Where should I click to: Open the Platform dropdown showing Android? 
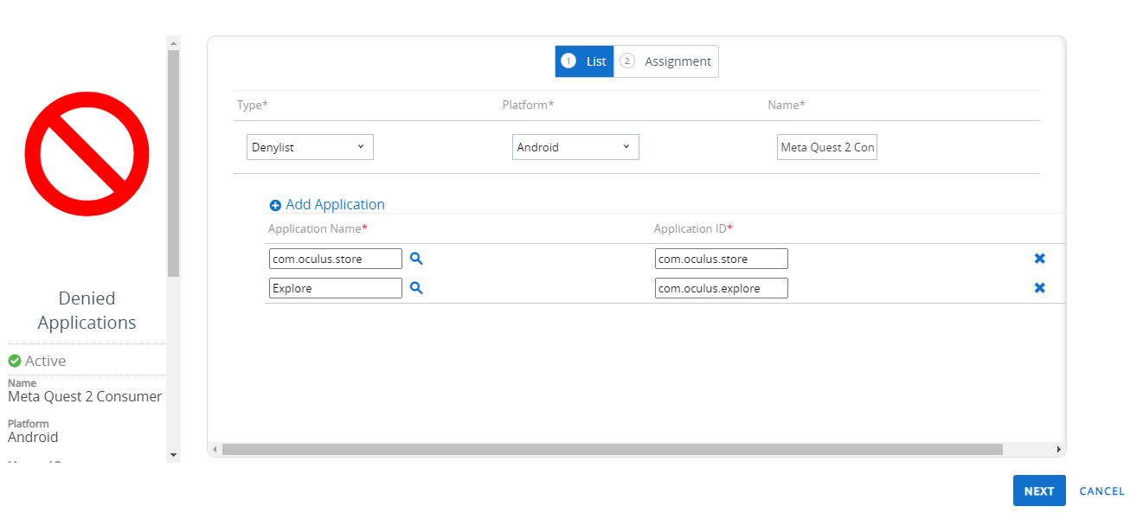click(575, 147)
